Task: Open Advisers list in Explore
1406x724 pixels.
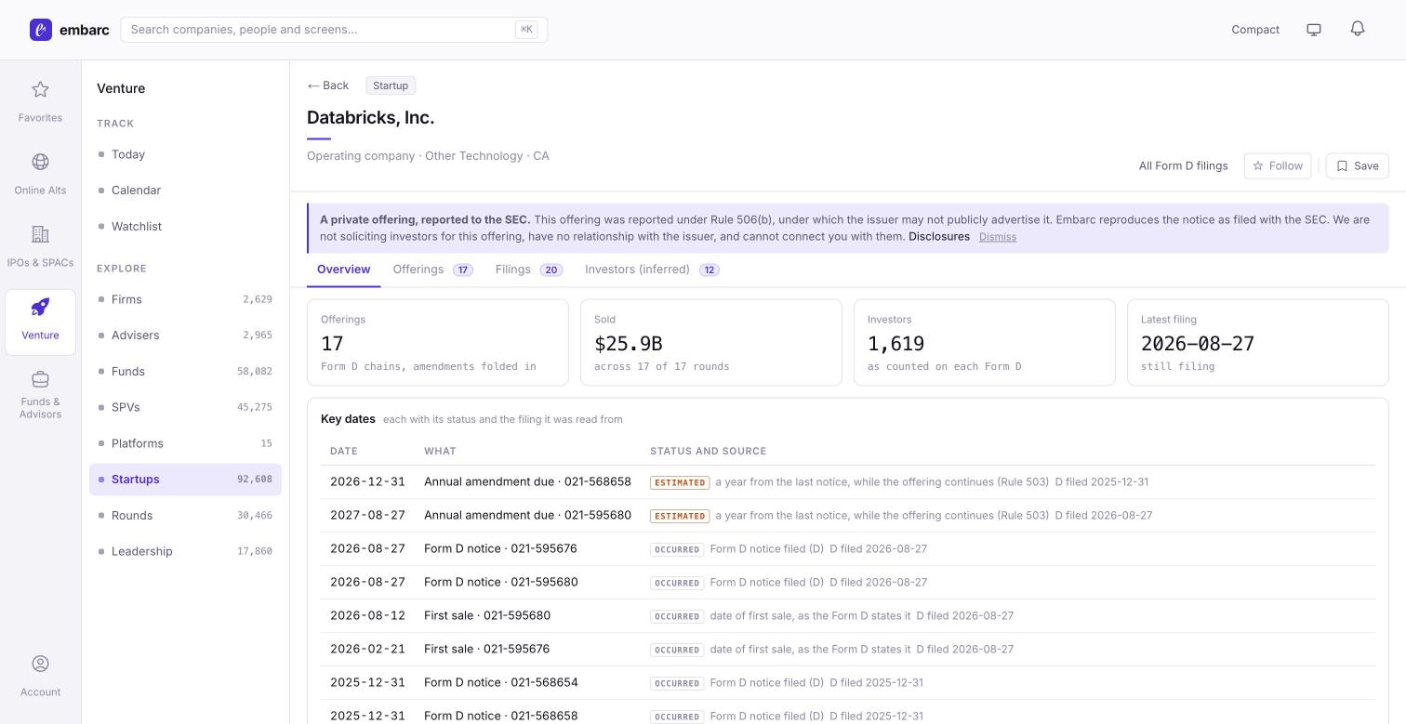Action: pyautogui.click(x=185, y=336)
